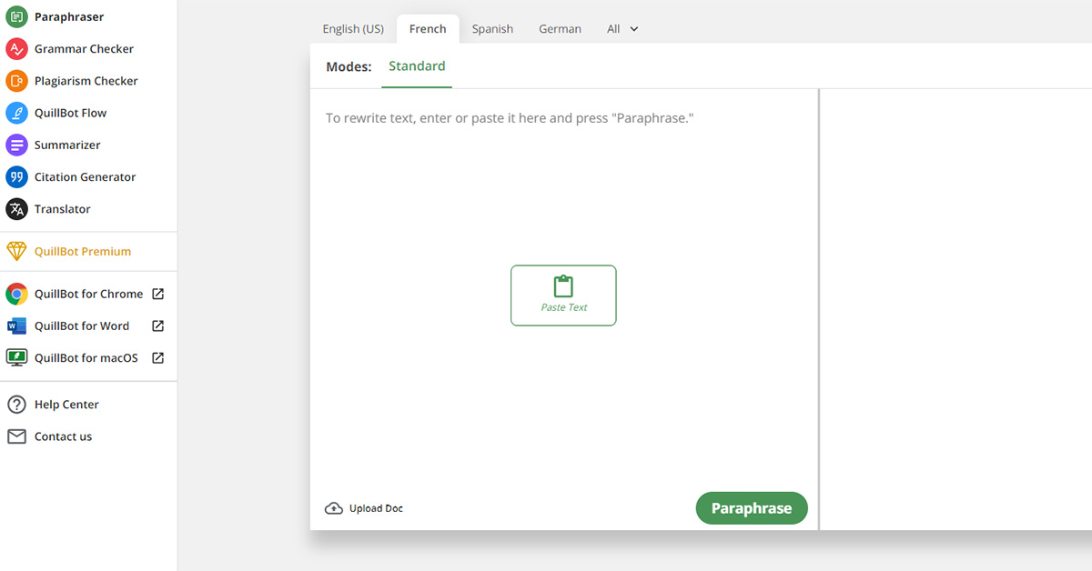This screenshot has height=571, width=1092.
Task: Click the green Paraphrase button
Action: (752, 508)
